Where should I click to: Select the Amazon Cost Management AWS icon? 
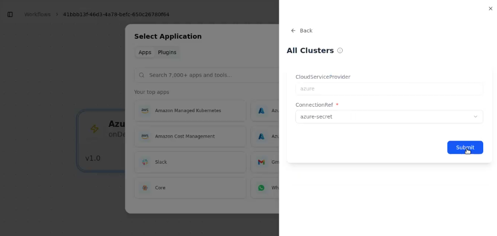coord(145,136)
